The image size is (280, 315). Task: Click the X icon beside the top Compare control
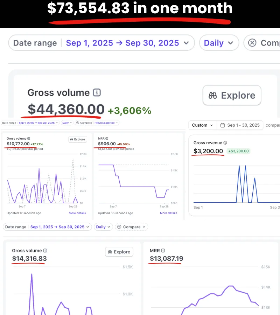point(252,43)
